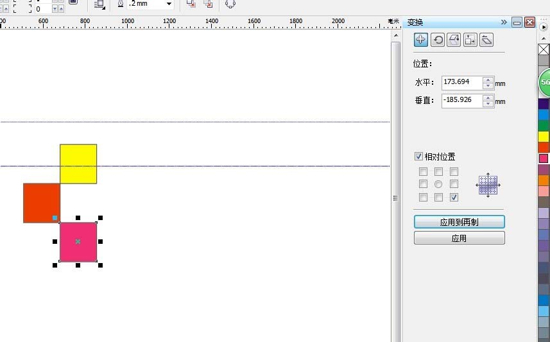This screenshot has height=342, width=550.
Task: Open the outline width .2 mm dropdown
Action: tap(169, 4)
